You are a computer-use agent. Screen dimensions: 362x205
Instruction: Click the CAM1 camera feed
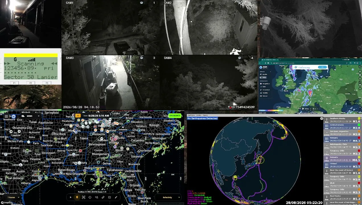110,27
